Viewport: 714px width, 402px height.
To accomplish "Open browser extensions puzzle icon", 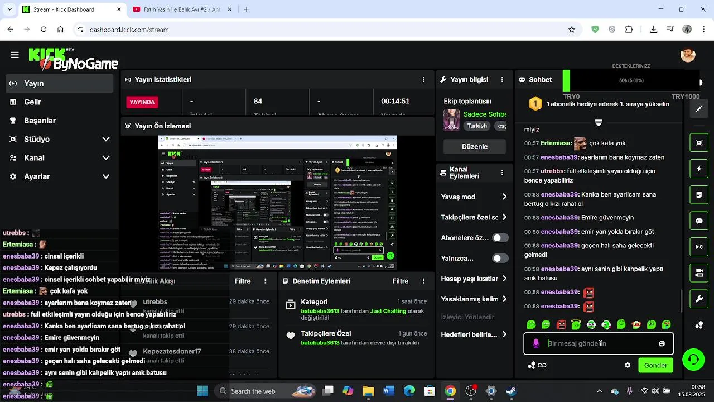I will pyautogui.click(x=629, y=30).
